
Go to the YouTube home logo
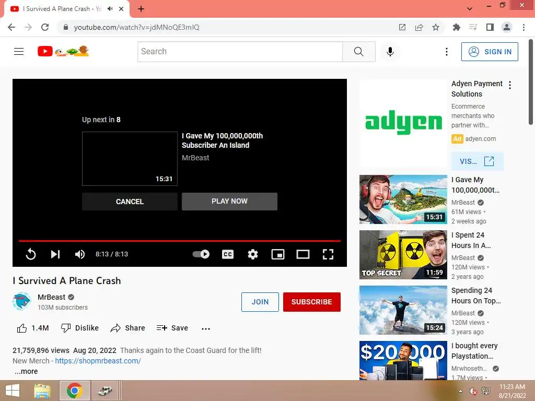click(63, 51)
